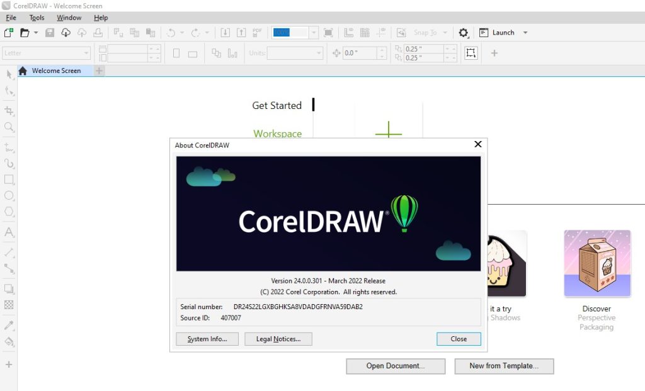Image resolution: width=645 pixels, height=391 pixels.
Task: Click the New Document icon
Action: pyautogui.click(x=9, y=33)
